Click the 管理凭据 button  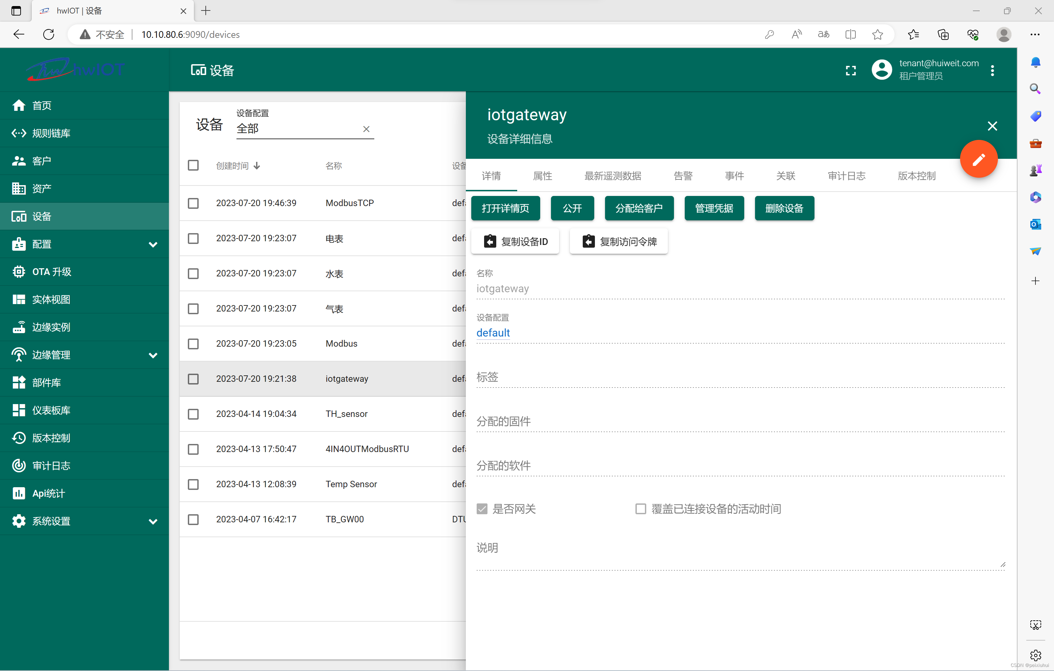coord(714,208)
